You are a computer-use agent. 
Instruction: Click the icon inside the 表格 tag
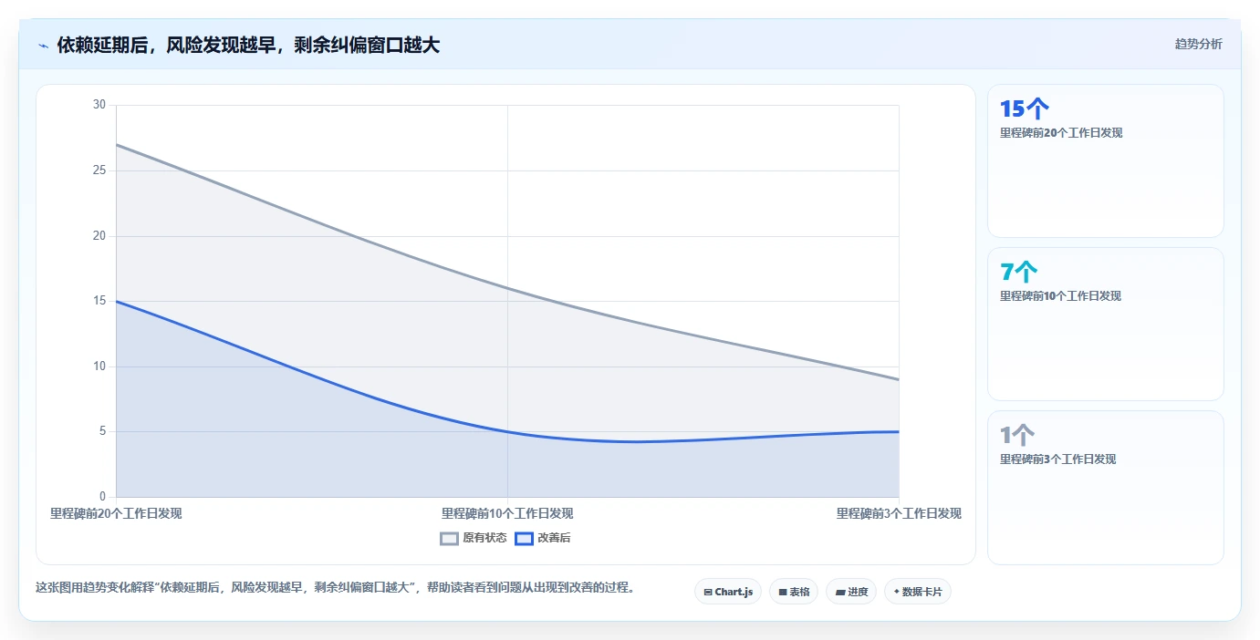pyautogui.click(x=783, y=593)
